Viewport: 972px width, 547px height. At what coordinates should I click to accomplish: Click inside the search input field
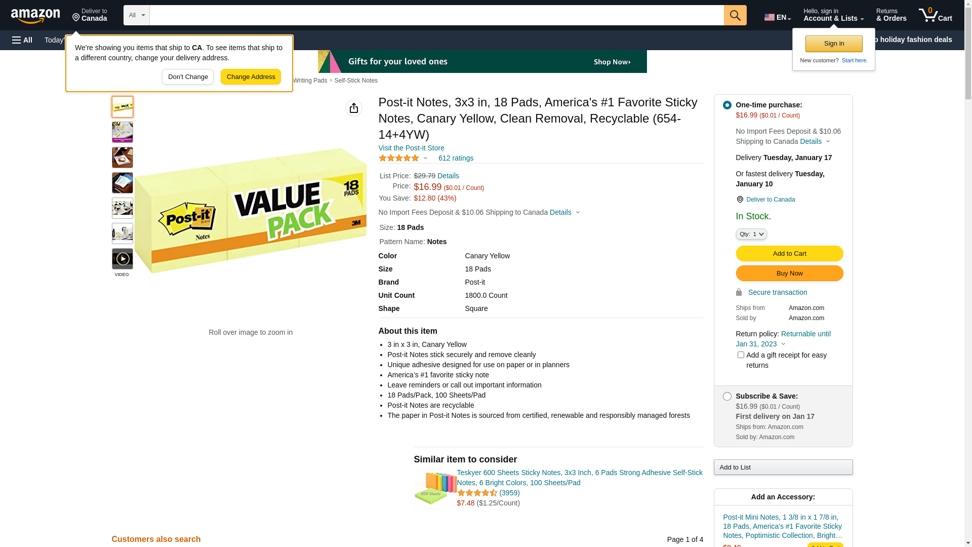(x=436, y=15)
